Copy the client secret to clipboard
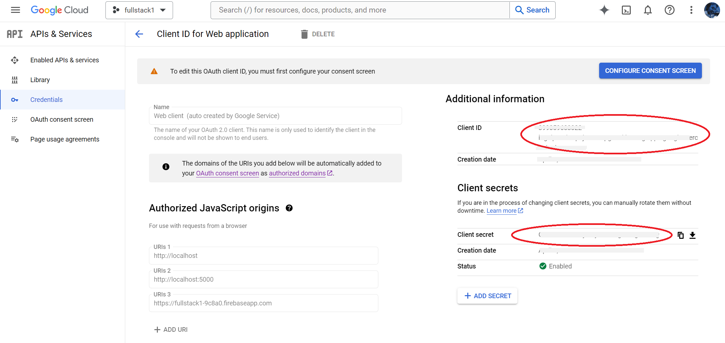Image resolution: width=725 pixels, height=343 pixels. [x=681, y=235]
